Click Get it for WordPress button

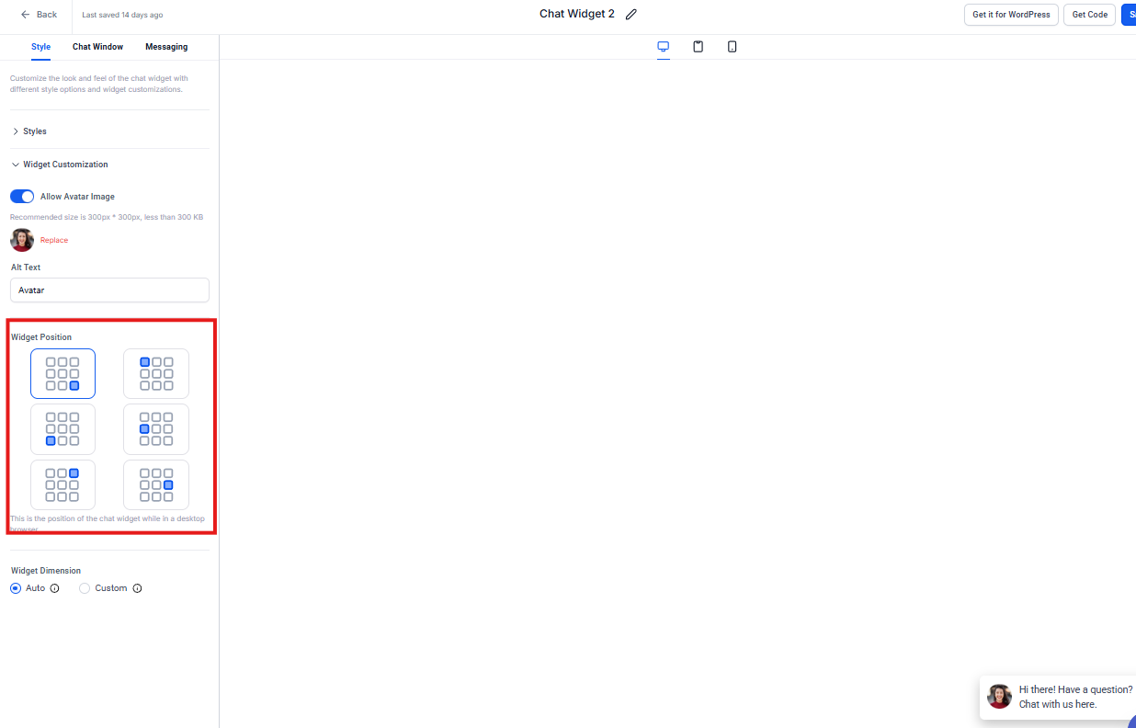click(1011, 15)
